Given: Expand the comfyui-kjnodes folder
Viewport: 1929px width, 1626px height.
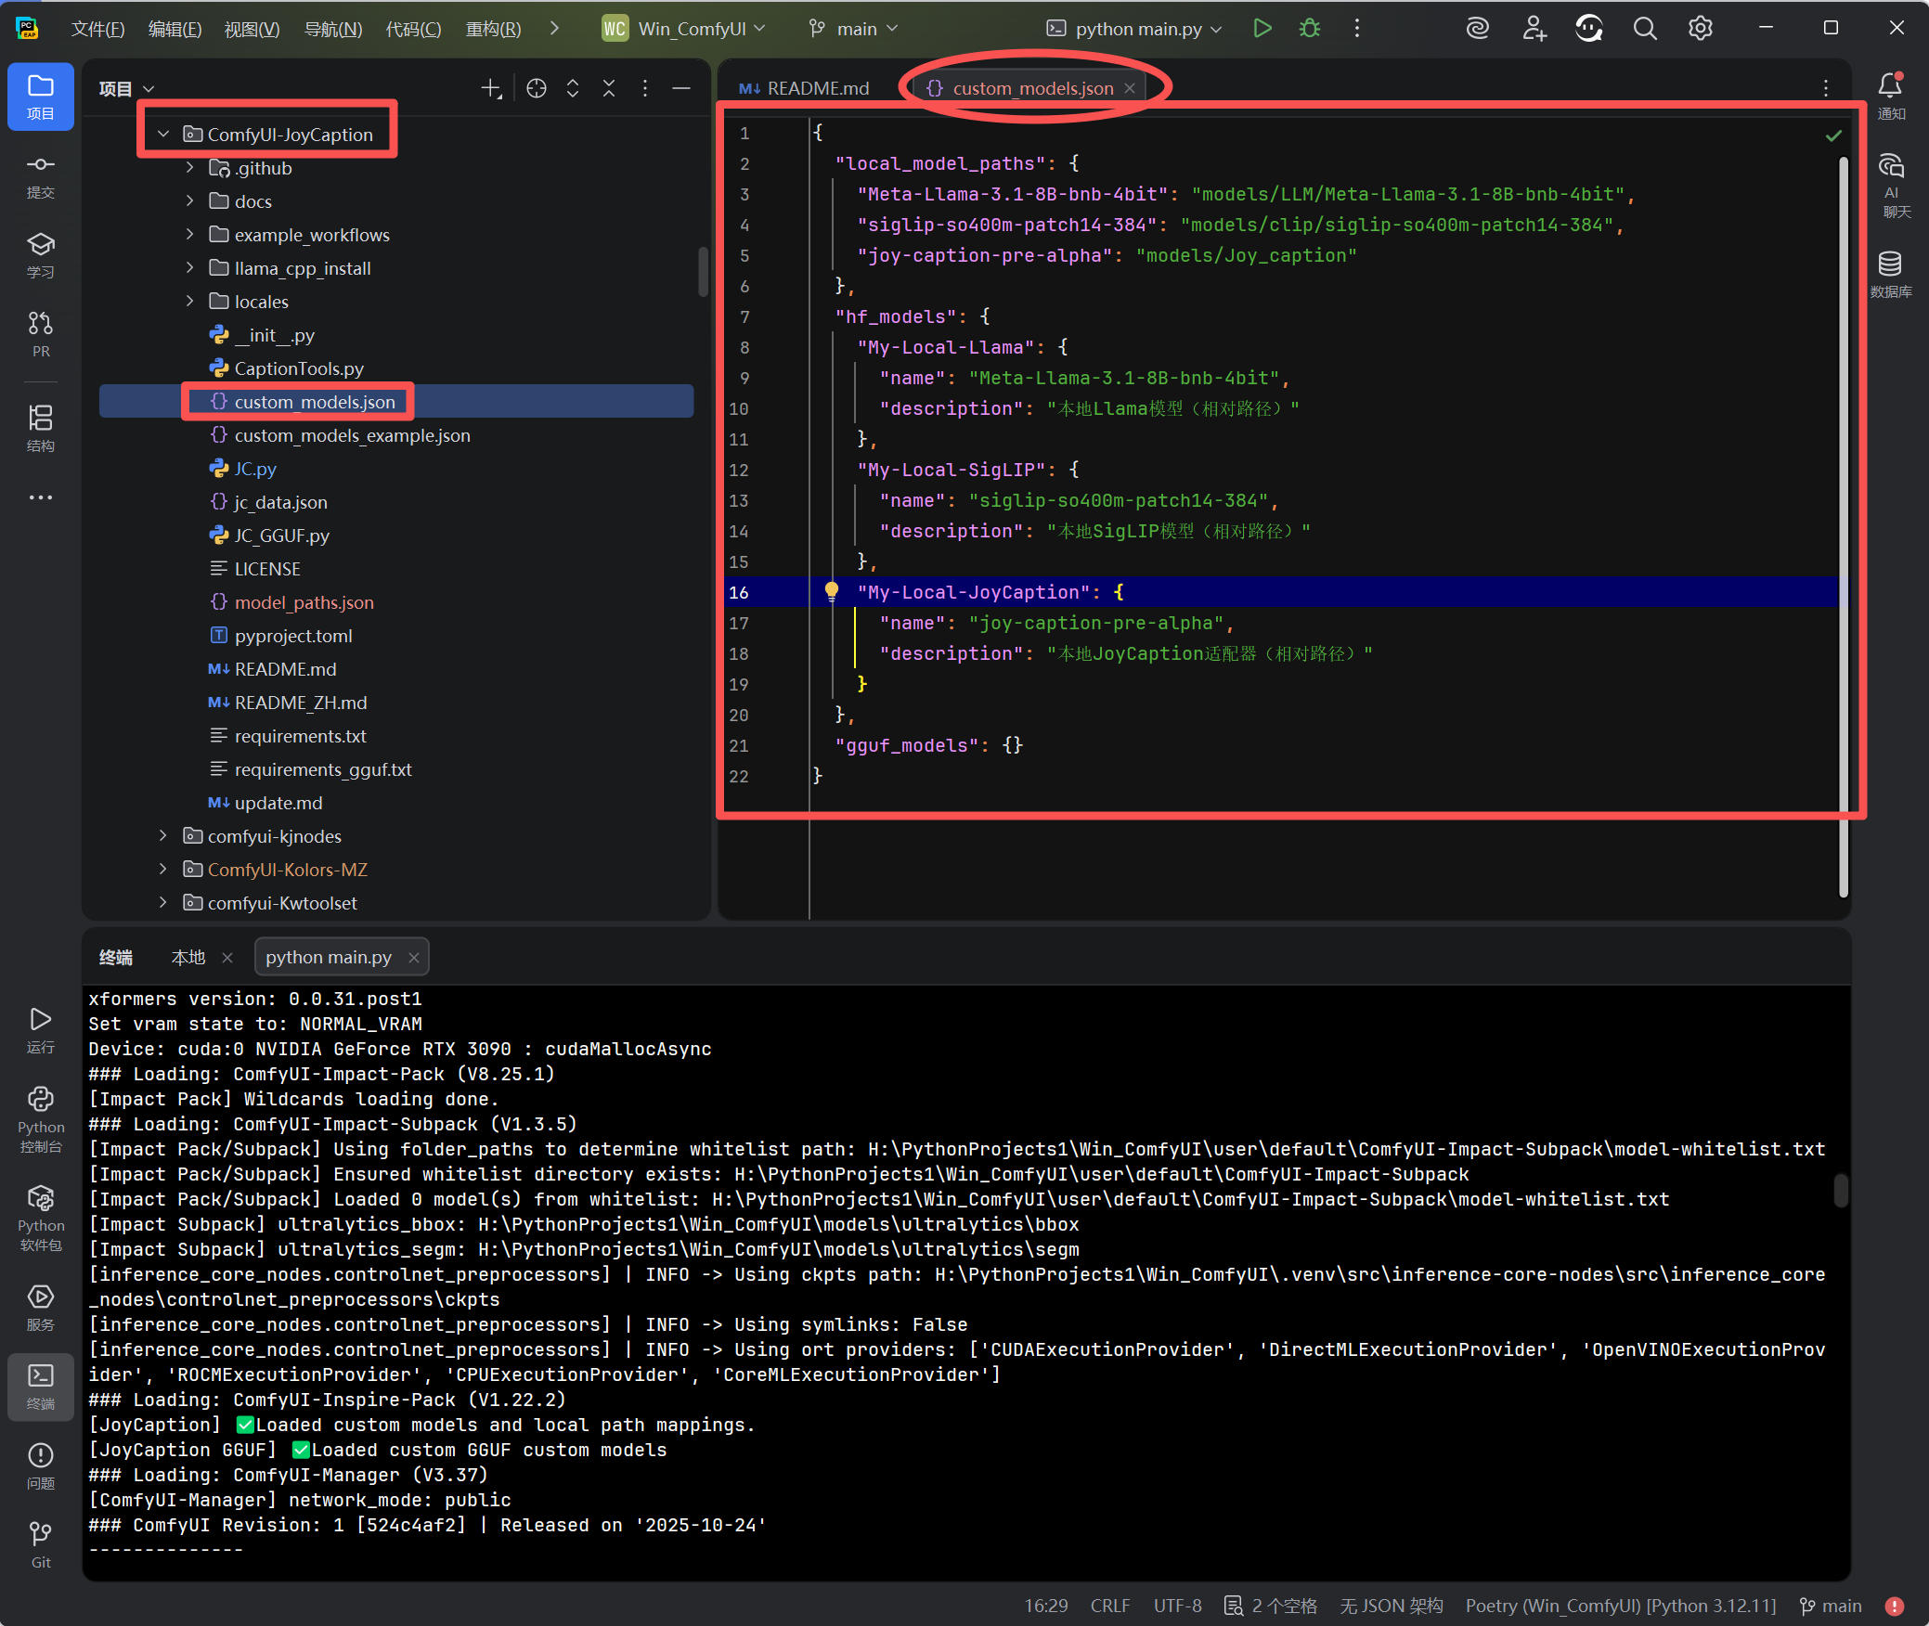Looking at the screenshot, I should pos(163,836).
